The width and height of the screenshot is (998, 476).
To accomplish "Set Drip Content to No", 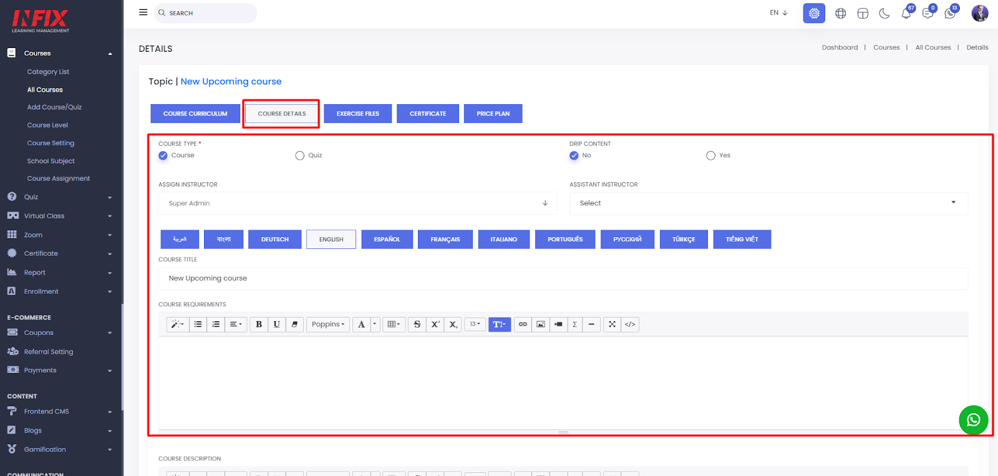I will pos(574,155).
